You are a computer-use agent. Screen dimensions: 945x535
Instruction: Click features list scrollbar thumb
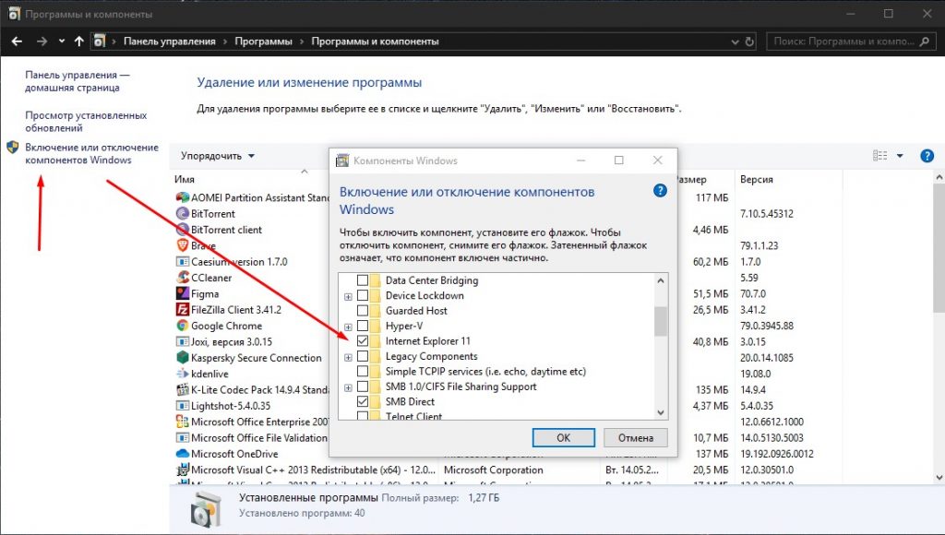click(661, 321)
